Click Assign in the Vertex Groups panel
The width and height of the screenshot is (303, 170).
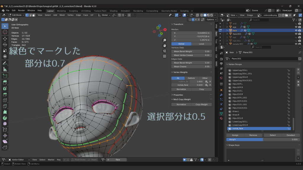(x=235, y=135)
